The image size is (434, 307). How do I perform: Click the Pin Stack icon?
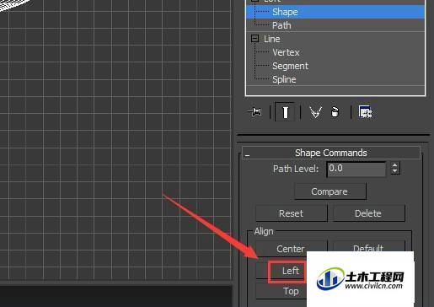[255, 112]
